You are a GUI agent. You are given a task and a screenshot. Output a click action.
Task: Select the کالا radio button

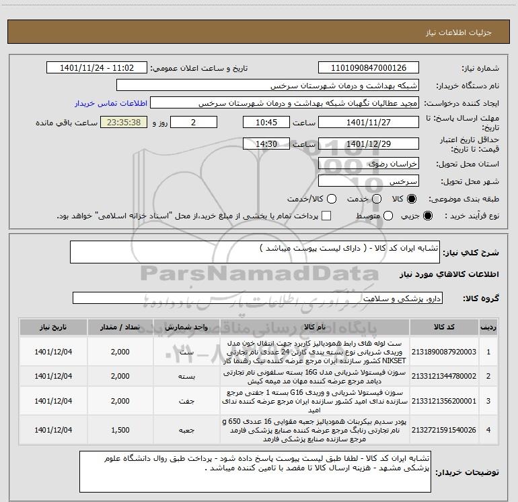pyautogui.click(x=412, y=199)
